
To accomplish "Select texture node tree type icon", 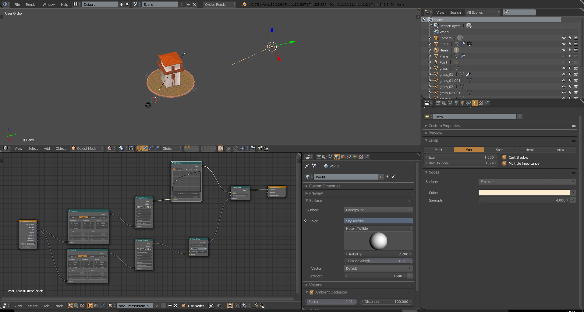I will tap(82, 306).
